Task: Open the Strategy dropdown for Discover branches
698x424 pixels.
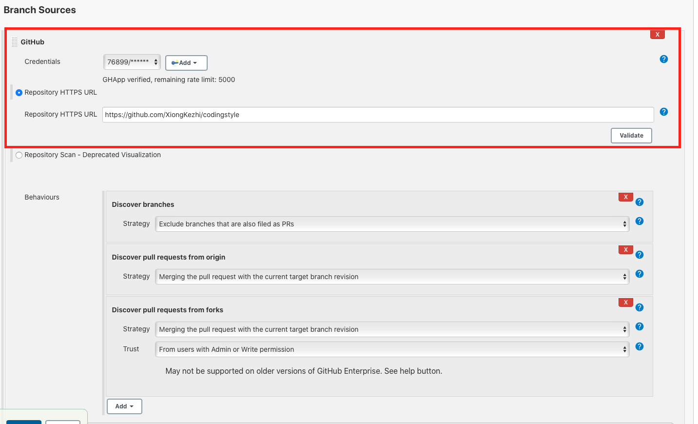Action: click(x=391, y=223)
